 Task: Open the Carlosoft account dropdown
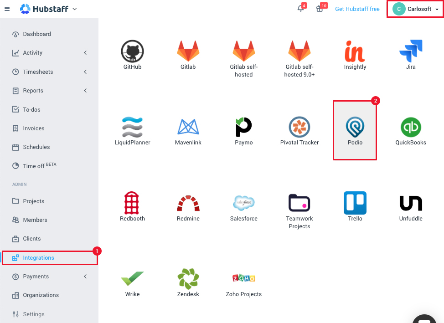point(414,9)
